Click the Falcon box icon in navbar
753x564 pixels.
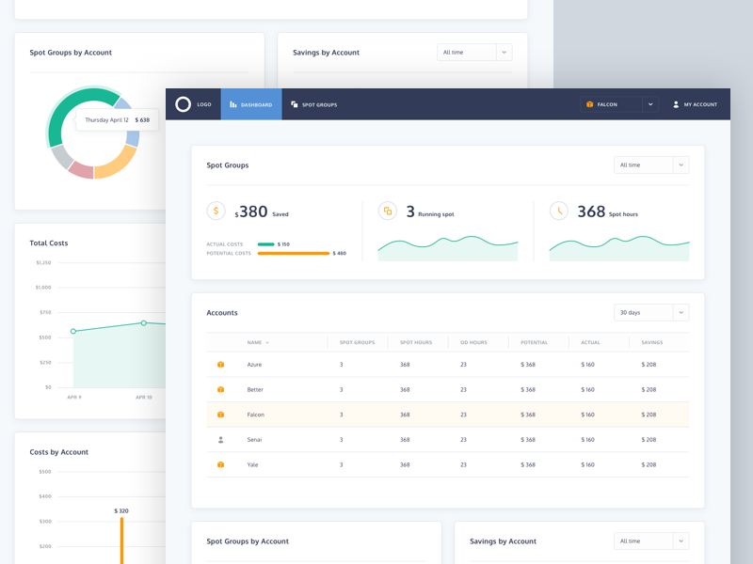click(x=590, y=104)
